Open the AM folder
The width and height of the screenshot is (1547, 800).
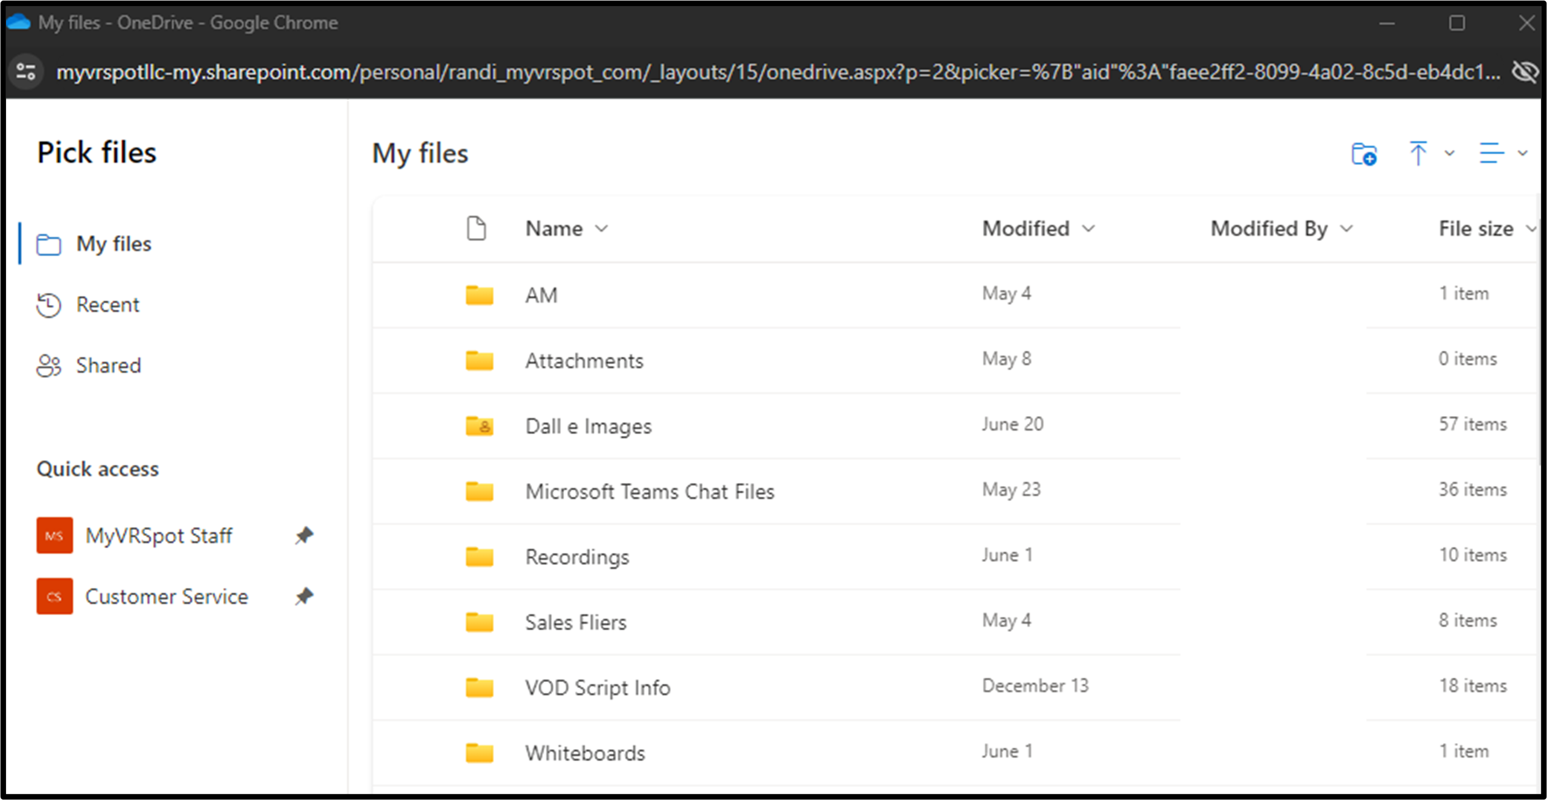point(541,295)
